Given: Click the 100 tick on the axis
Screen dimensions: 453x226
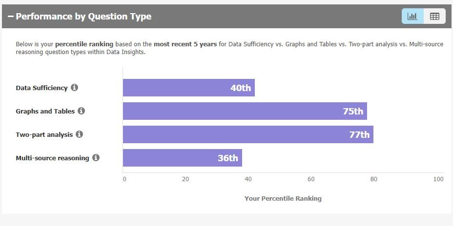Looking at the screenshot, I should (438, 179).
